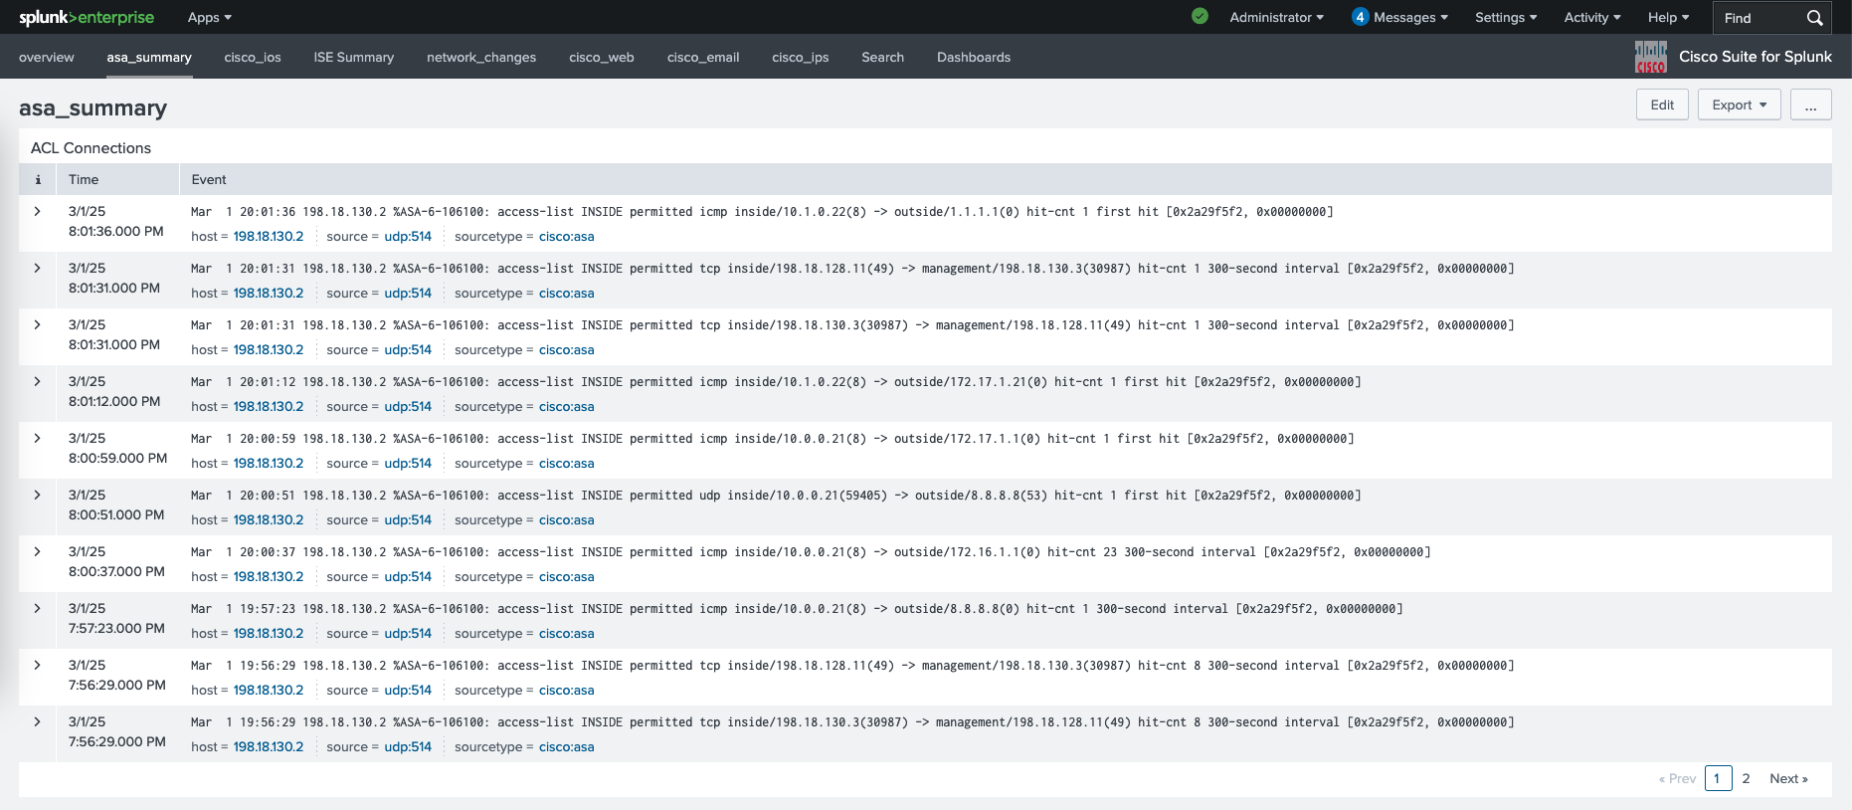Expand the 7:57:23.000 PM event row
Screen dimensions: 1852x810
pyautogui.click(x=38, y=609)
